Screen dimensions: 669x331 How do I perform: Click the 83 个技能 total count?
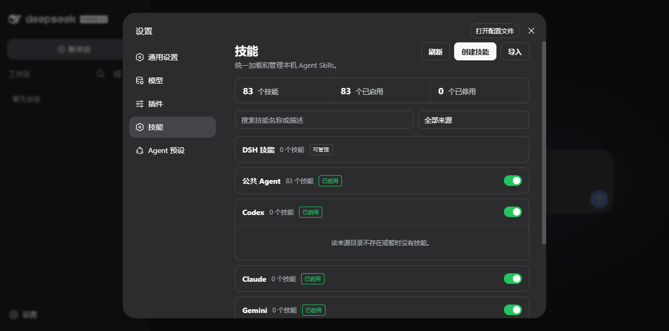260,91
